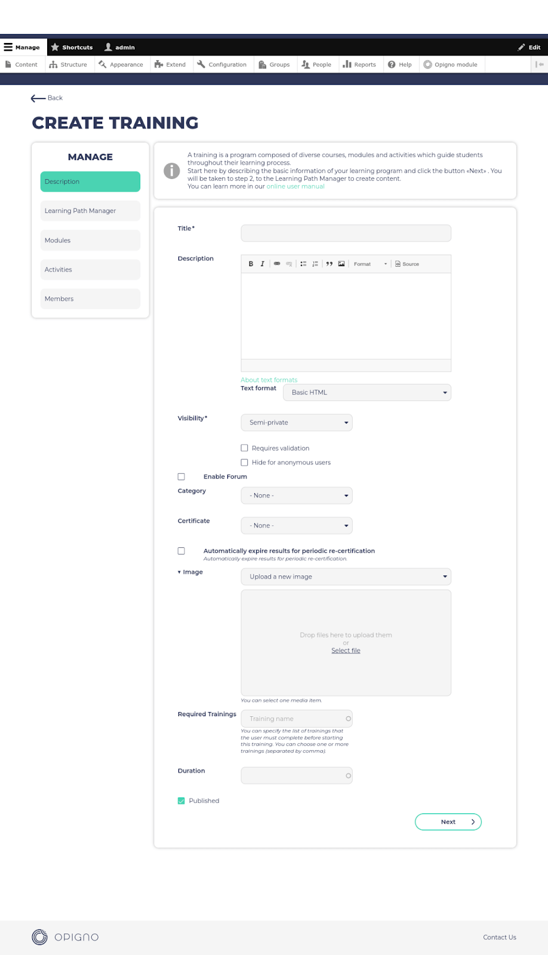
Task: Collapse the Image section
Action: (190, 572)
